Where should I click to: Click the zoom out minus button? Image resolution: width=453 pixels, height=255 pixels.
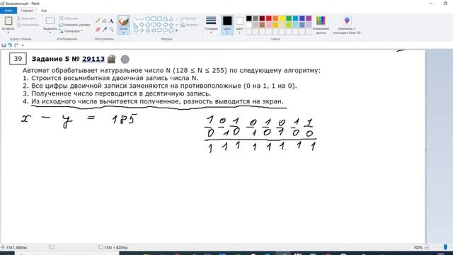pyautogui.click(x=427, y=247)
